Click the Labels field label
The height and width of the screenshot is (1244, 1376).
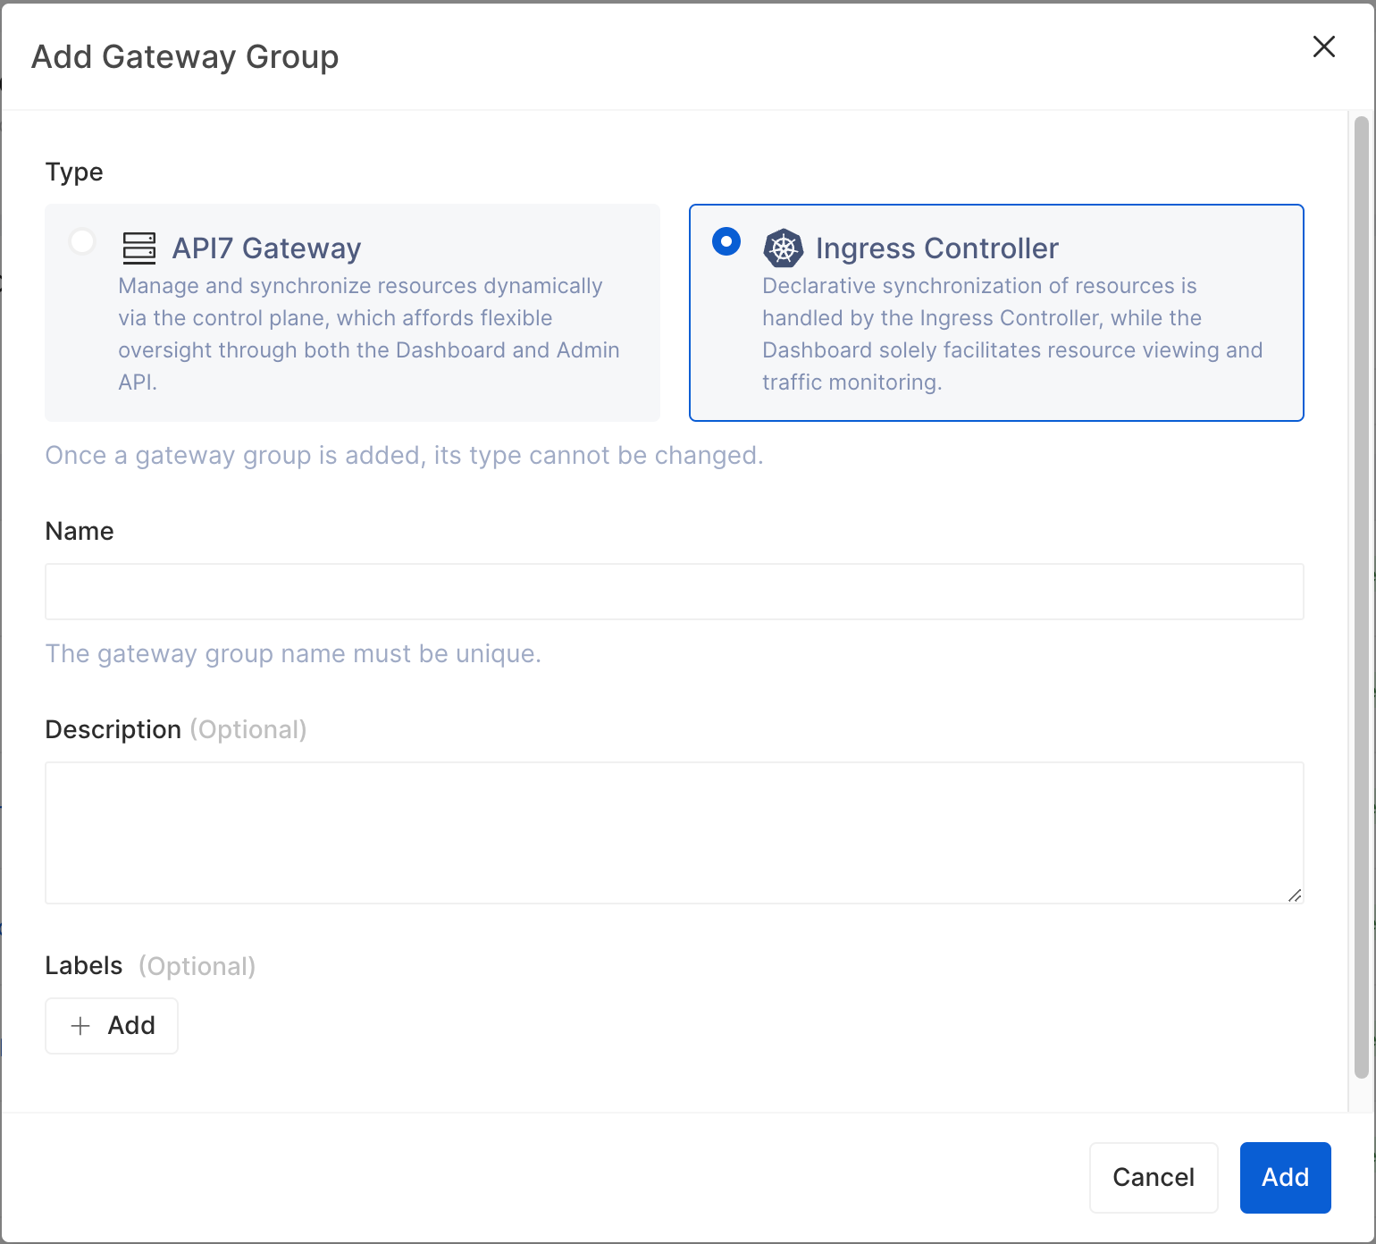pyautogui.click(x=84, y=966)
